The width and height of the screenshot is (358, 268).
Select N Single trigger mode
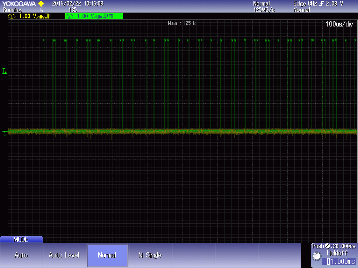tap(150, 255)
